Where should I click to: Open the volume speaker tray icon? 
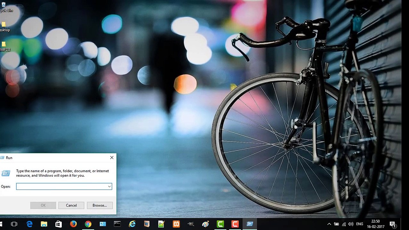[x=351, y=224]
